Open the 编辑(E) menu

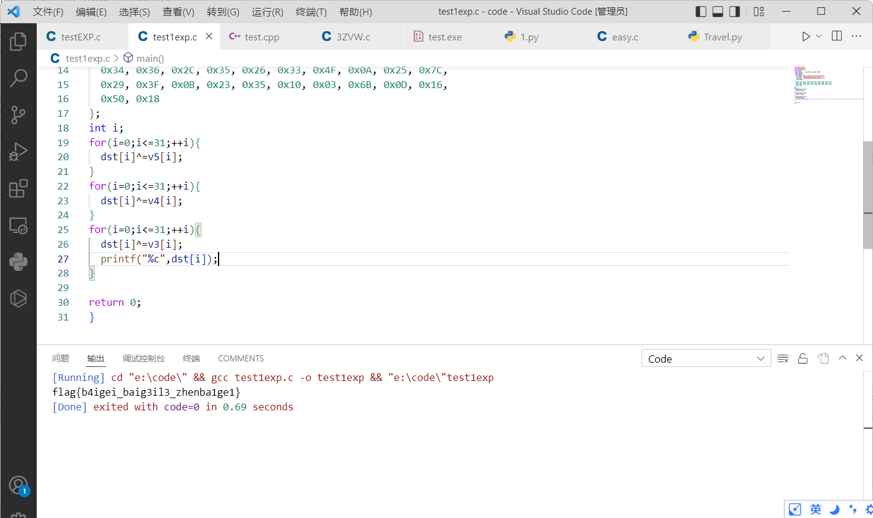[x=91, y=12]
